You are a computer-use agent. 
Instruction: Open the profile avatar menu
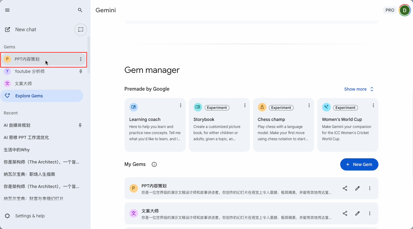[x=404, y=10]
